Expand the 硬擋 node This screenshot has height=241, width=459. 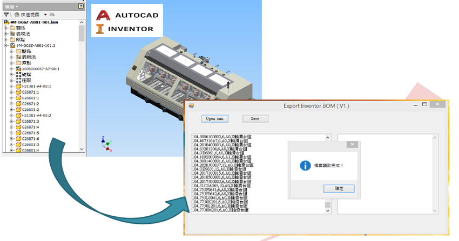(11, 75)
